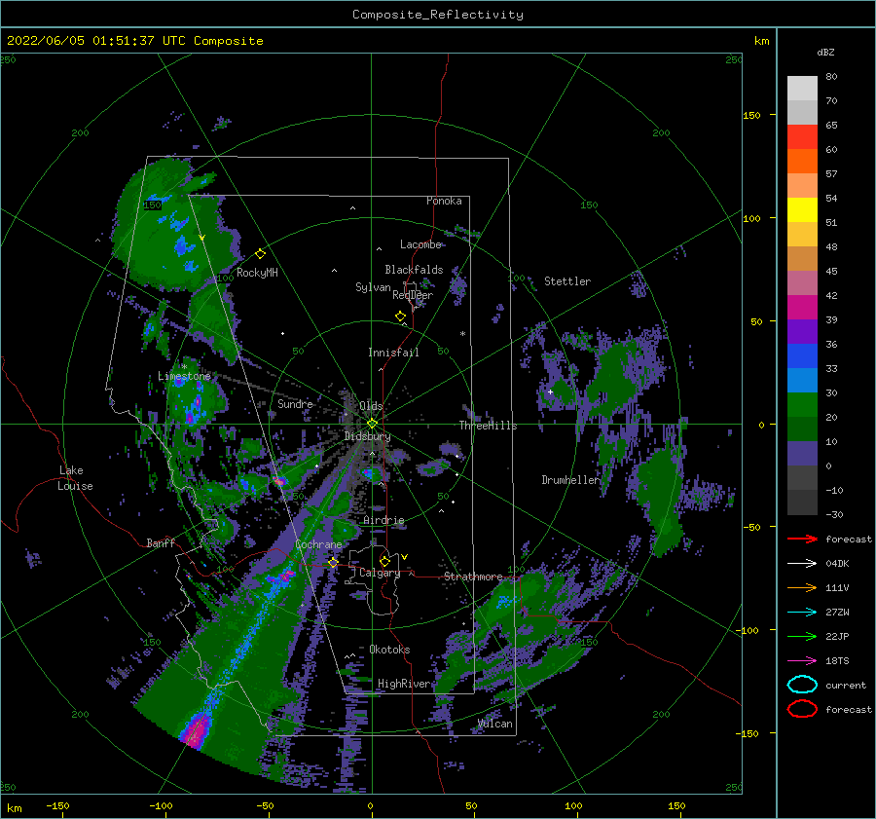Click the Sundre label

[296, 403]
